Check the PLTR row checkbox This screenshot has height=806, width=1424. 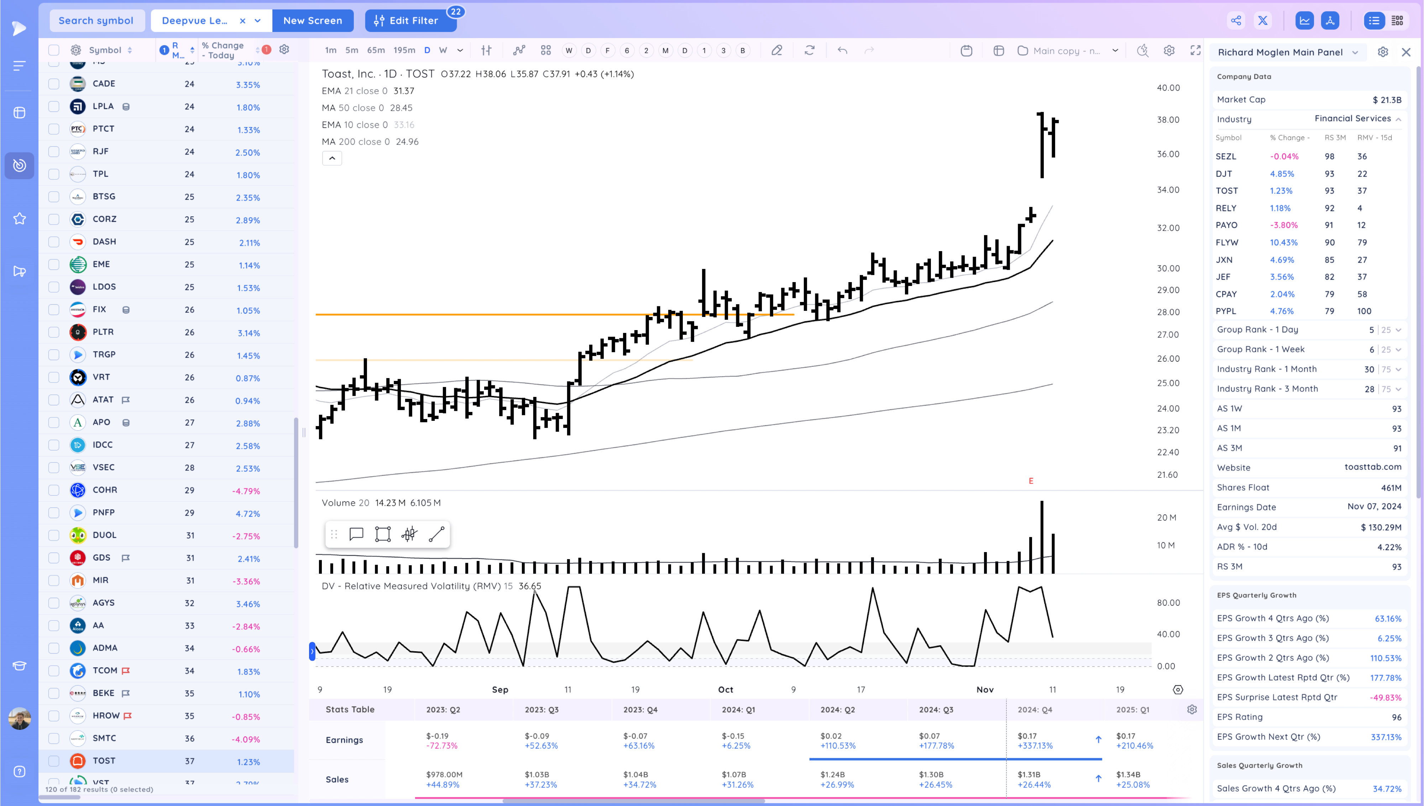click(54, 332)
